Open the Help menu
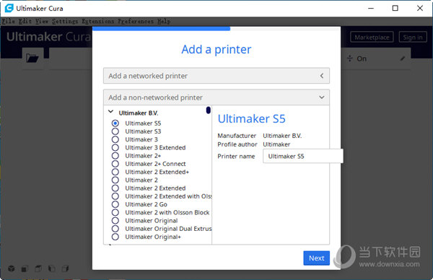 pos(164,21)
